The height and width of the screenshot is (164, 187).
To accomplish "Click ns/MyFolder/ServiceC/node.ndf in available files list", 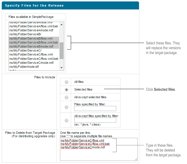I will (31, 63).
